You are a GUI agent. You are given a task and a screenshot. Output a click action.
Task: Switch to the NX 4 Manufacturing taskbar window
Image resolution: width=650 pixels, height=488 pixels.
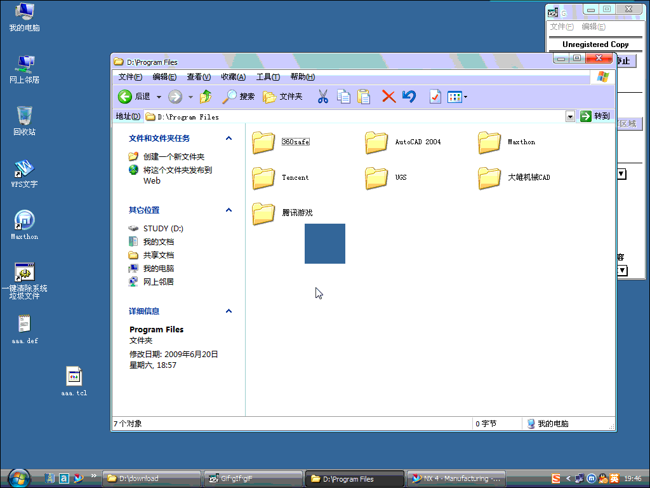pyautogui.click(x=456, y=478)
